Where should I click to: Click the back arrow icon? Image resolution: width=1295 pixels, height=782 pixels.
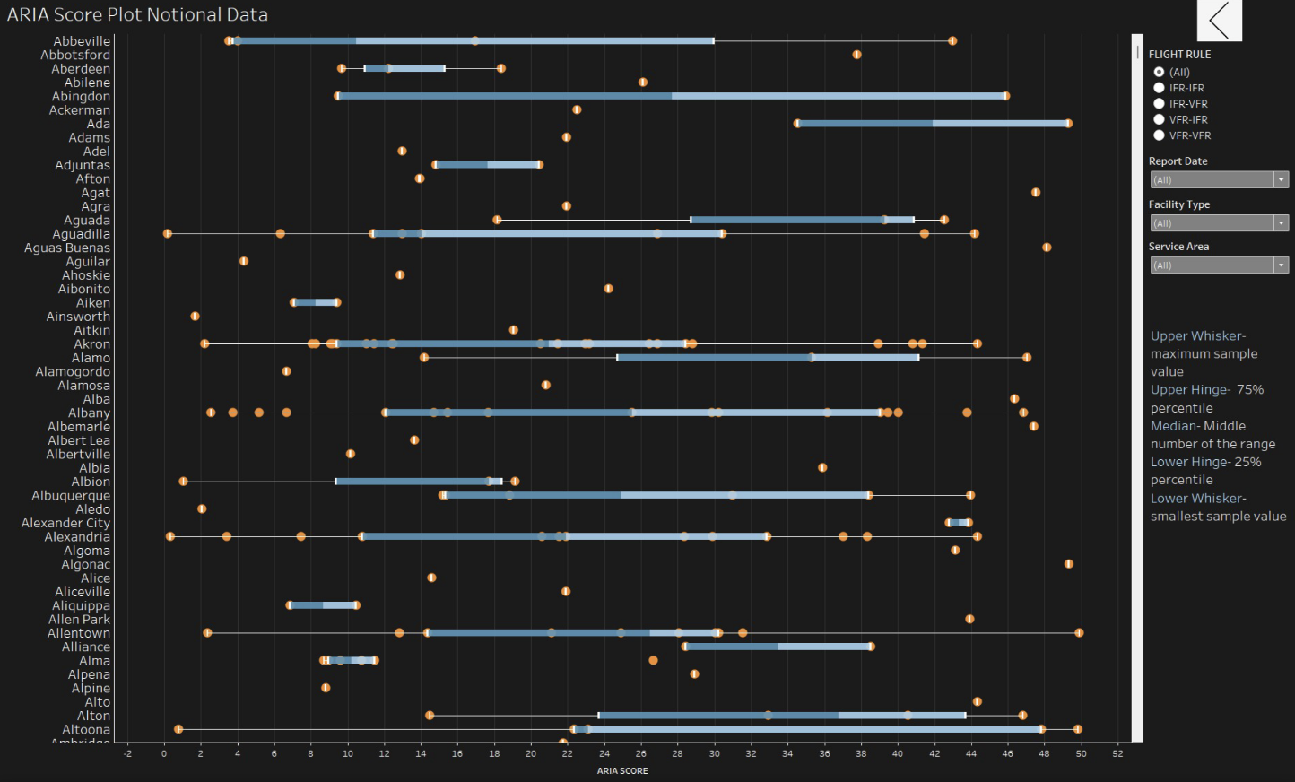[1219, 20]
